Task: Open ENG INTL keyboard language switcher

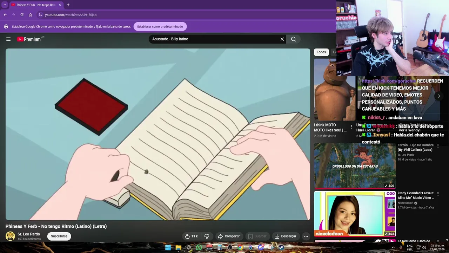Action: 410,247
